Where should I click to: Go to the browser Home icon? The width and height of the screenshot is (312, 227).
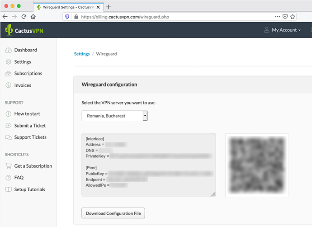pyautogui.click(x=33, y=17)
